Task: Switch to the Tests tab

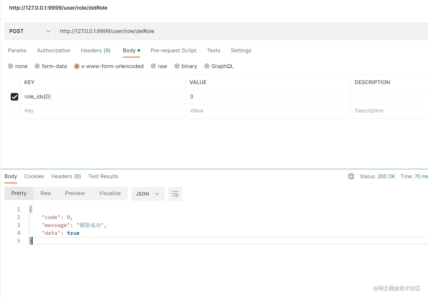Action: click(x=214, y=51)
